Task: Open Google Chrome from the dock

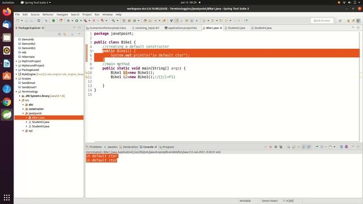Action: pos(7,102)
